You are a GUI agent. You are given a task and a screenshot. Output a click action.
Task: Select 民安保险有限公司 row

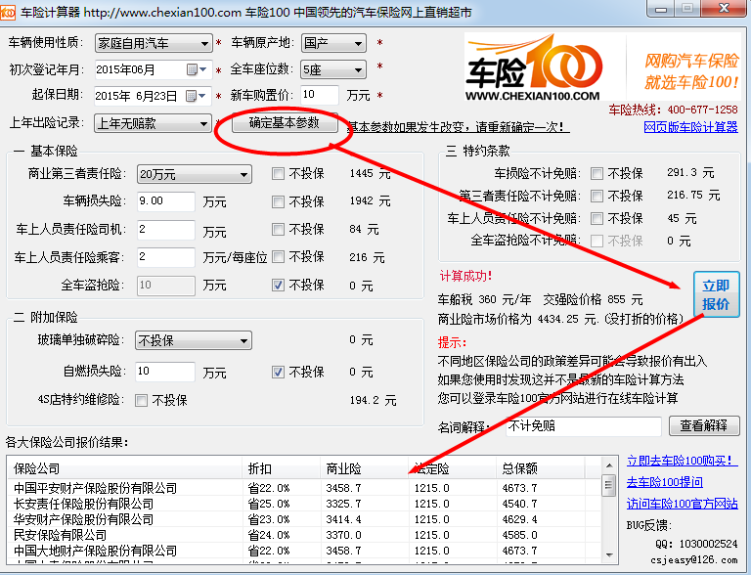(x=304, y=535)
